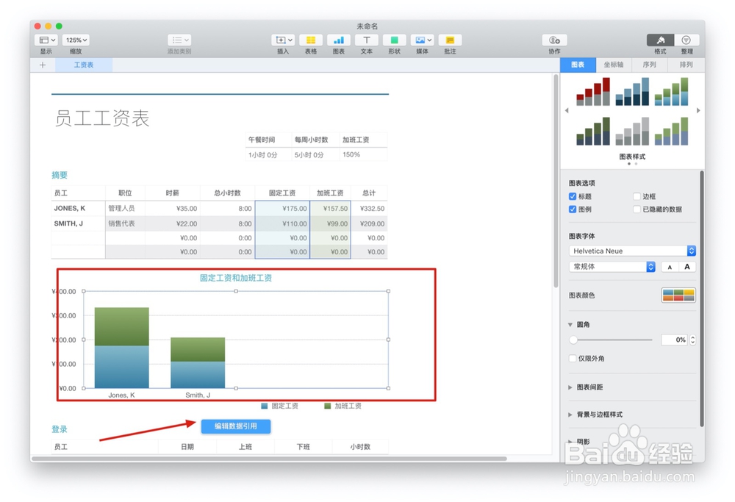Open the 协作 collaboration icon
Image resolution: width=735 pixels, height=502 pixels.
553,40
